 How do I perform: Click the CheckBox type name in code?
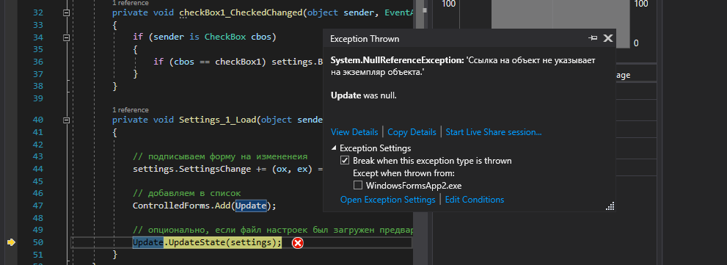coord(225,37)
